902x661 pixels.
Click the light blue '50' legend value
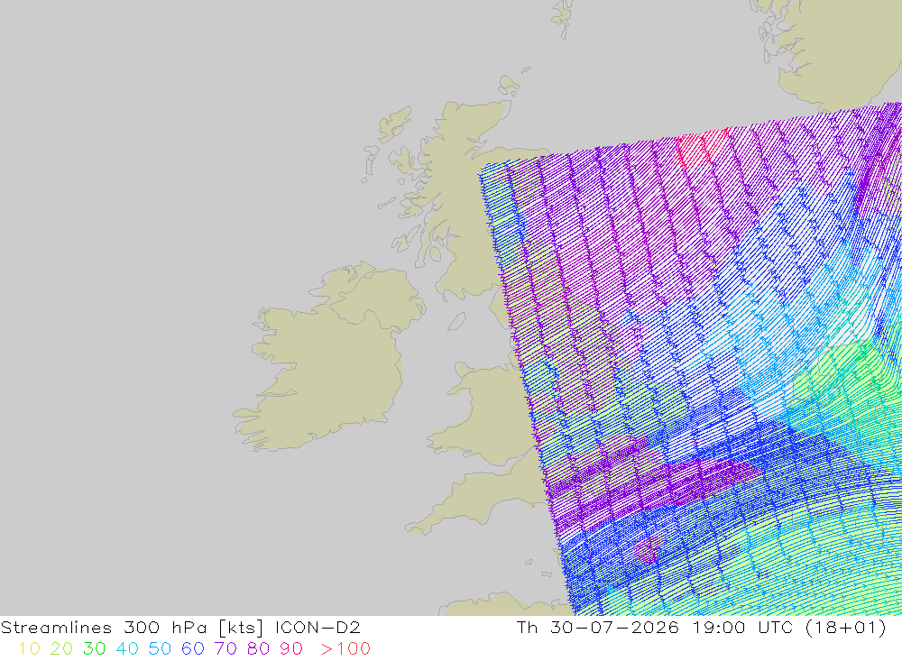160,648
